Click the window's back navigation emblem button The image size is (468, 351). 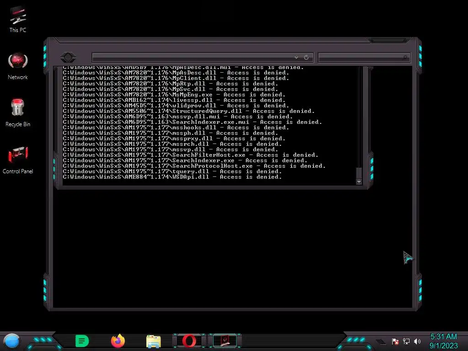click(68, 57)
